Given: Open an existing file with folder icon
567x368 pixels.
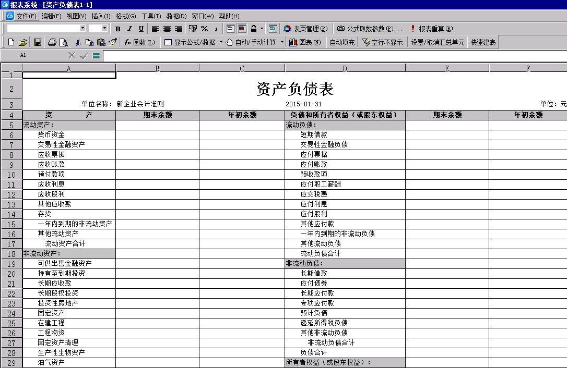Looking at the screenshot, I should (x=23, y=42).
